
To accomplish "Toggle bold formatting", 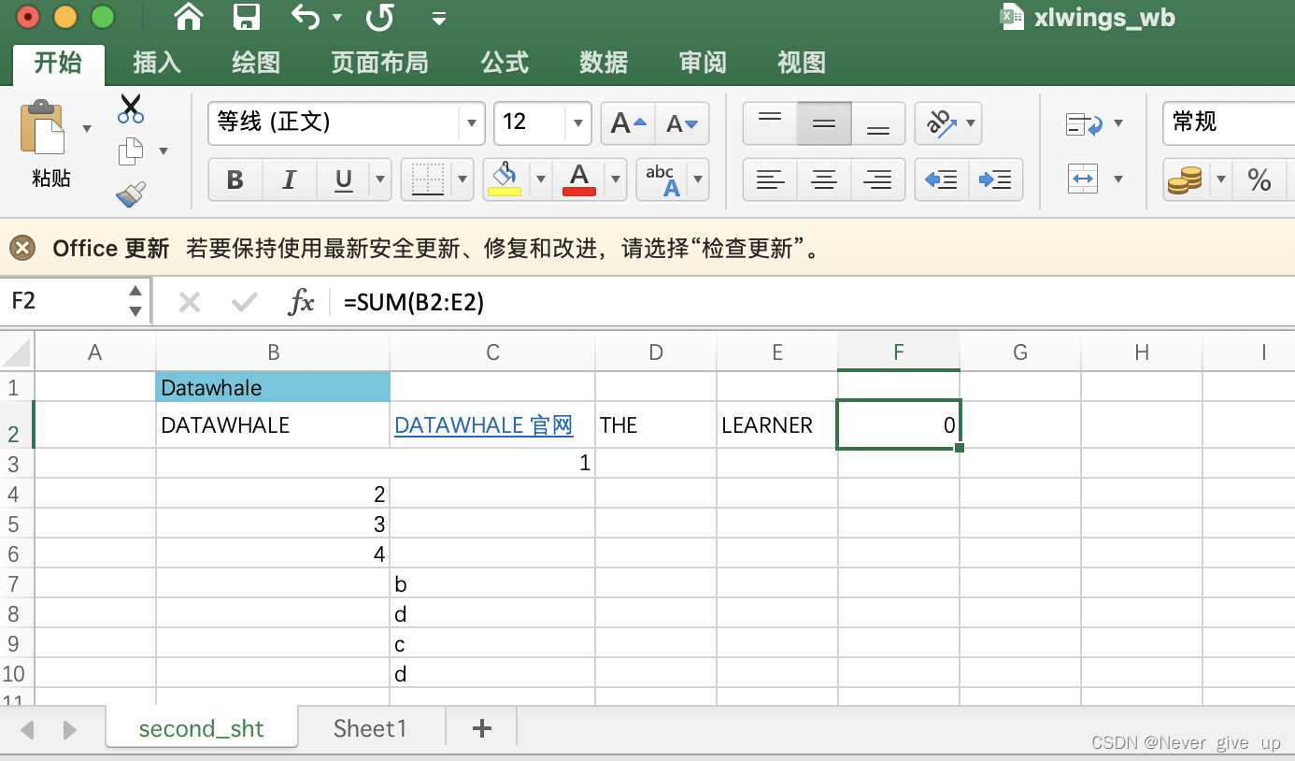I will pyautogui.click(x=235, y=179).
